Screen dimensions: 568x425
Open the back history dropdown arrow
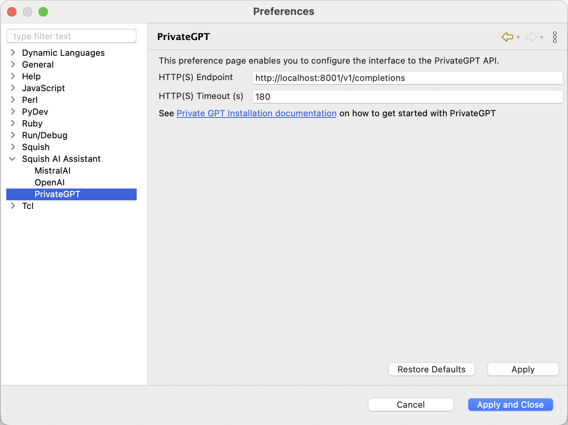click(x=518, y=38)
